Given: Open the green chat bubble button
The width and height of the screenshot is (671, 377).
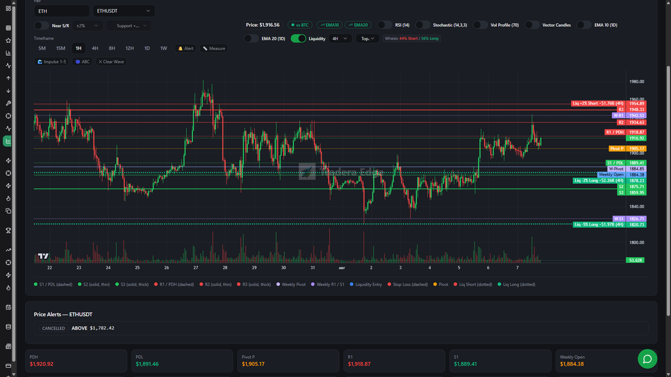Looking at the screenshot, I should point(647,359).
